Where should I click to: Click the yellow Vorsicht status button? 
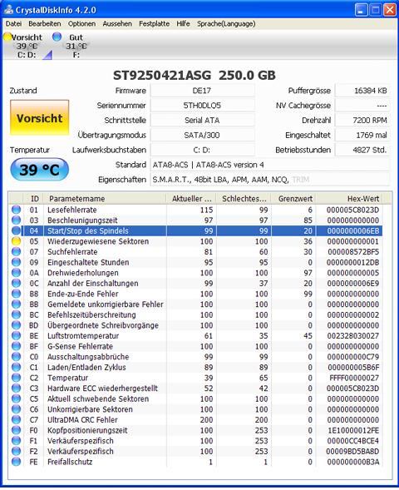(40, 118)
